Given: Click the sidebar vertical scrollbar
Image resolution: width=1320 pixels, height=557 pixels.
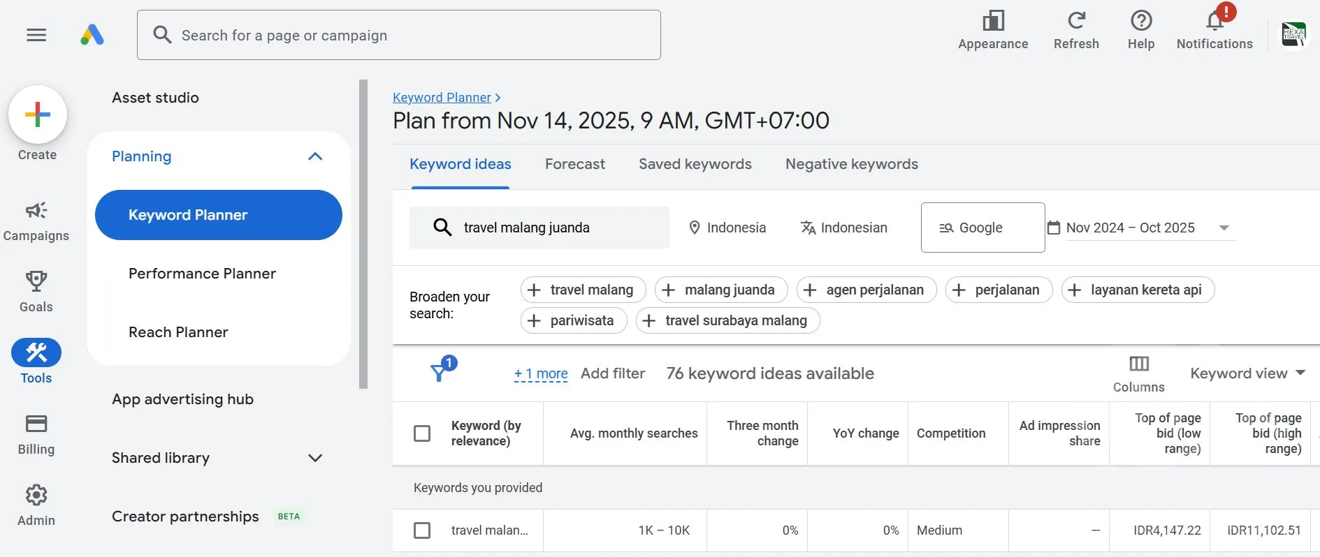Looking at the screenshot, I should coord(363,234).
